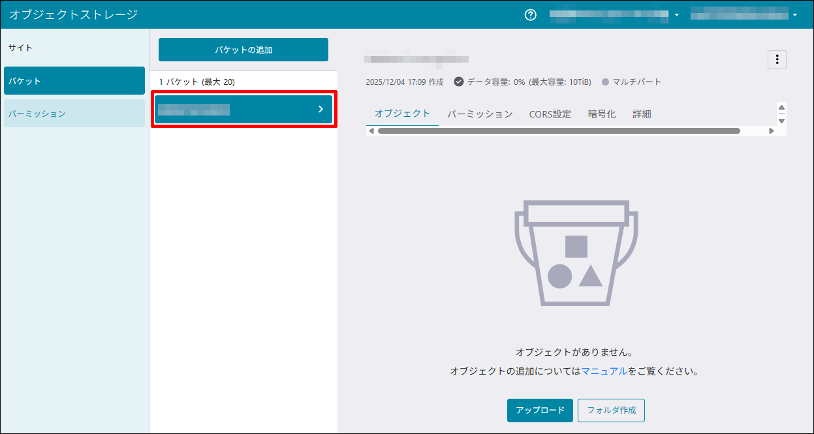Image resolution: width=814 pixels, height=434 pixels.
Task: Select the 詳細 tab
Action: click(642, 114)
